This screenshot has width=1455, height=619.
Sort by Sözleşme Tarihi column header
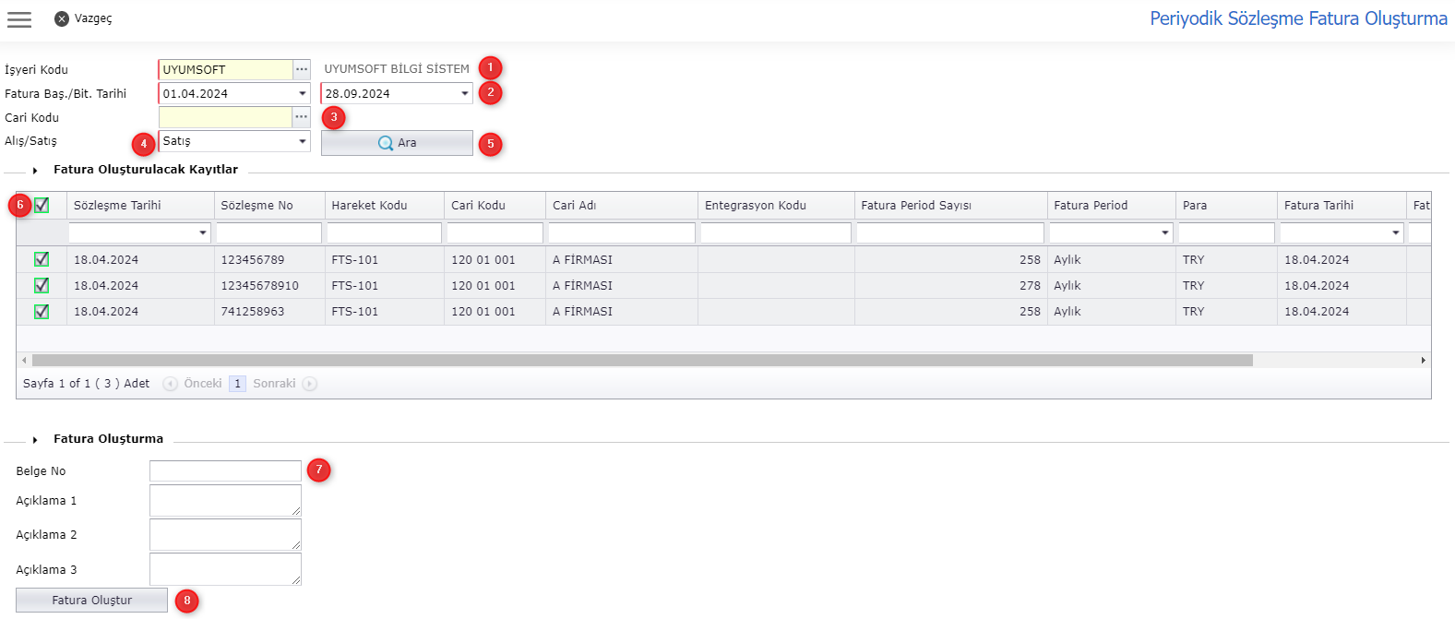140,205
